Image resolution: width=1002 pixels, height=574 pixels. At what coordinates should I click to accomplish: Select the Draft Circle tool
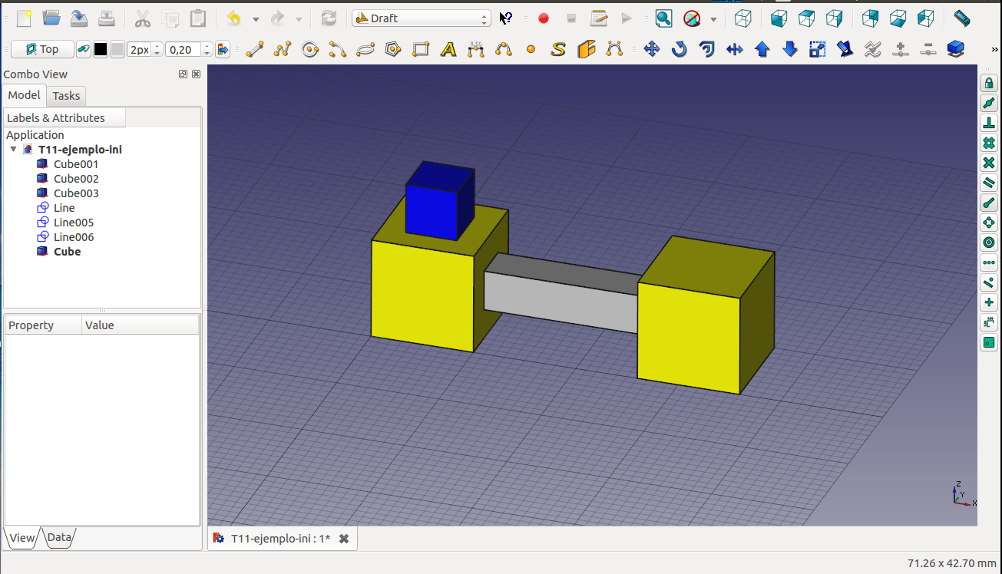(x=310, y=50)
